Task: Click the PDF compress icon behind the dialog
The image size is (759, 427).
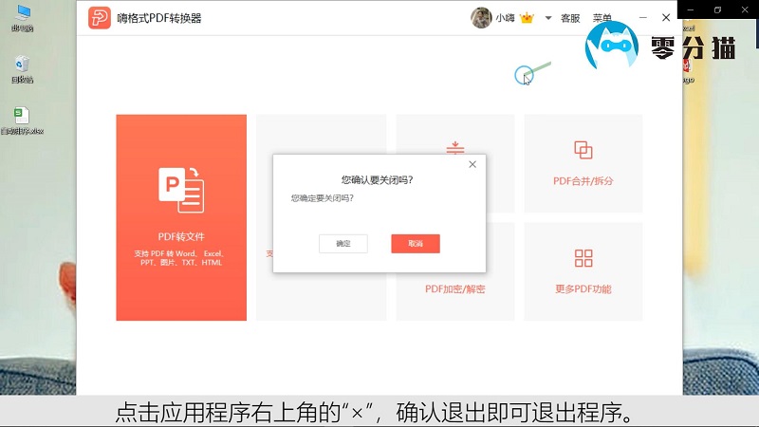Action: tap(455, 147)
